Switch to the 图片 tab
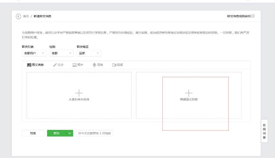275x158 pixels. (78, 65)
